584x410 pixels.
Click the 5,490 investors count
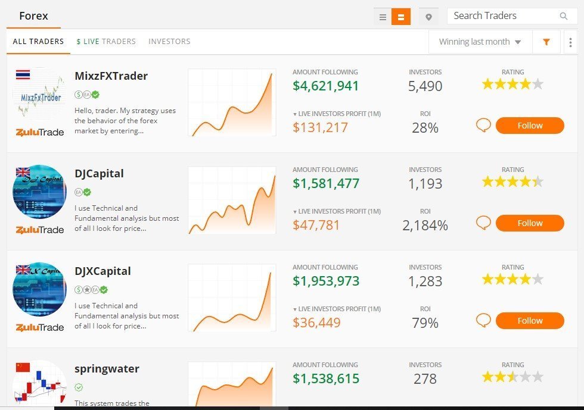coord(425,86)
